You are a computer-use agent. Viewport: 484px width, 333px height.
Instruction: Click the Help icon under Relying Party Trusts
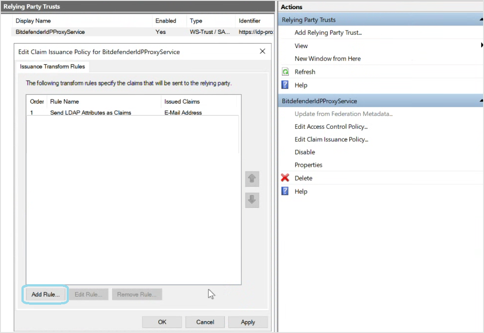point(285,85)
